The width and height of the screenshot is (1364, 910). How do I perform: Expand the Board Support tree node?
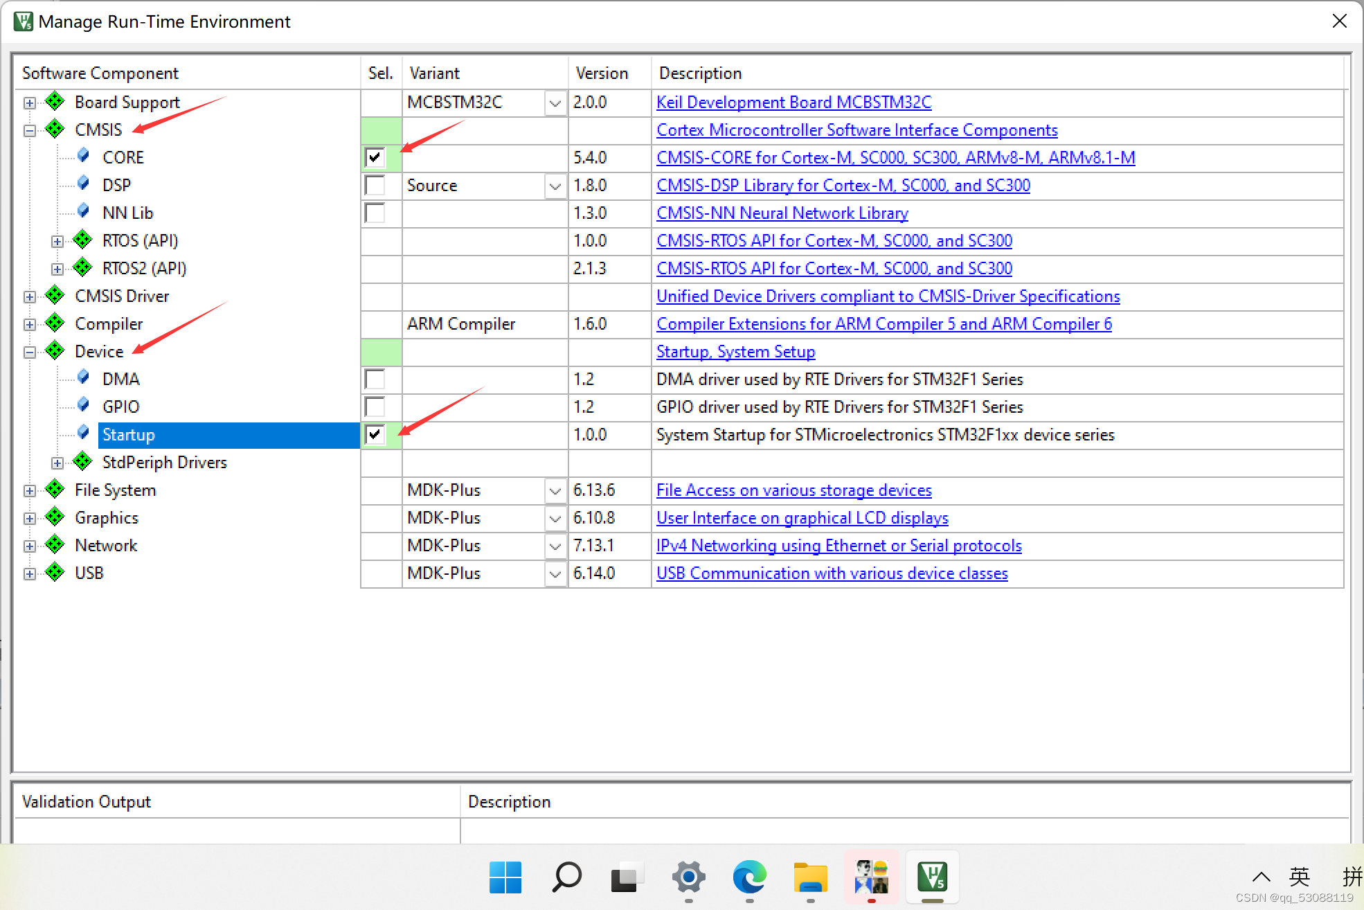pyautogui.click(x=30, y=102)
